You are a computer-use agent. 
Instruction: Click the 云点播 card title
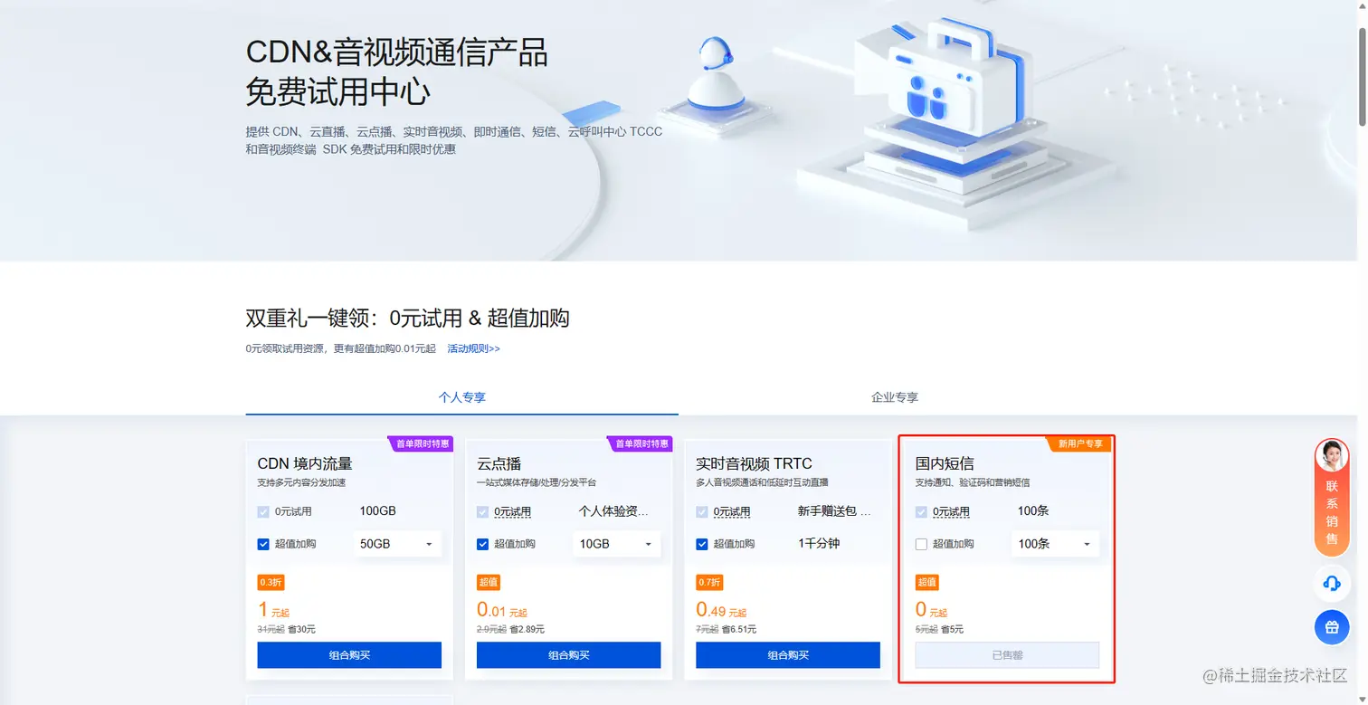[x=499, y=463]
